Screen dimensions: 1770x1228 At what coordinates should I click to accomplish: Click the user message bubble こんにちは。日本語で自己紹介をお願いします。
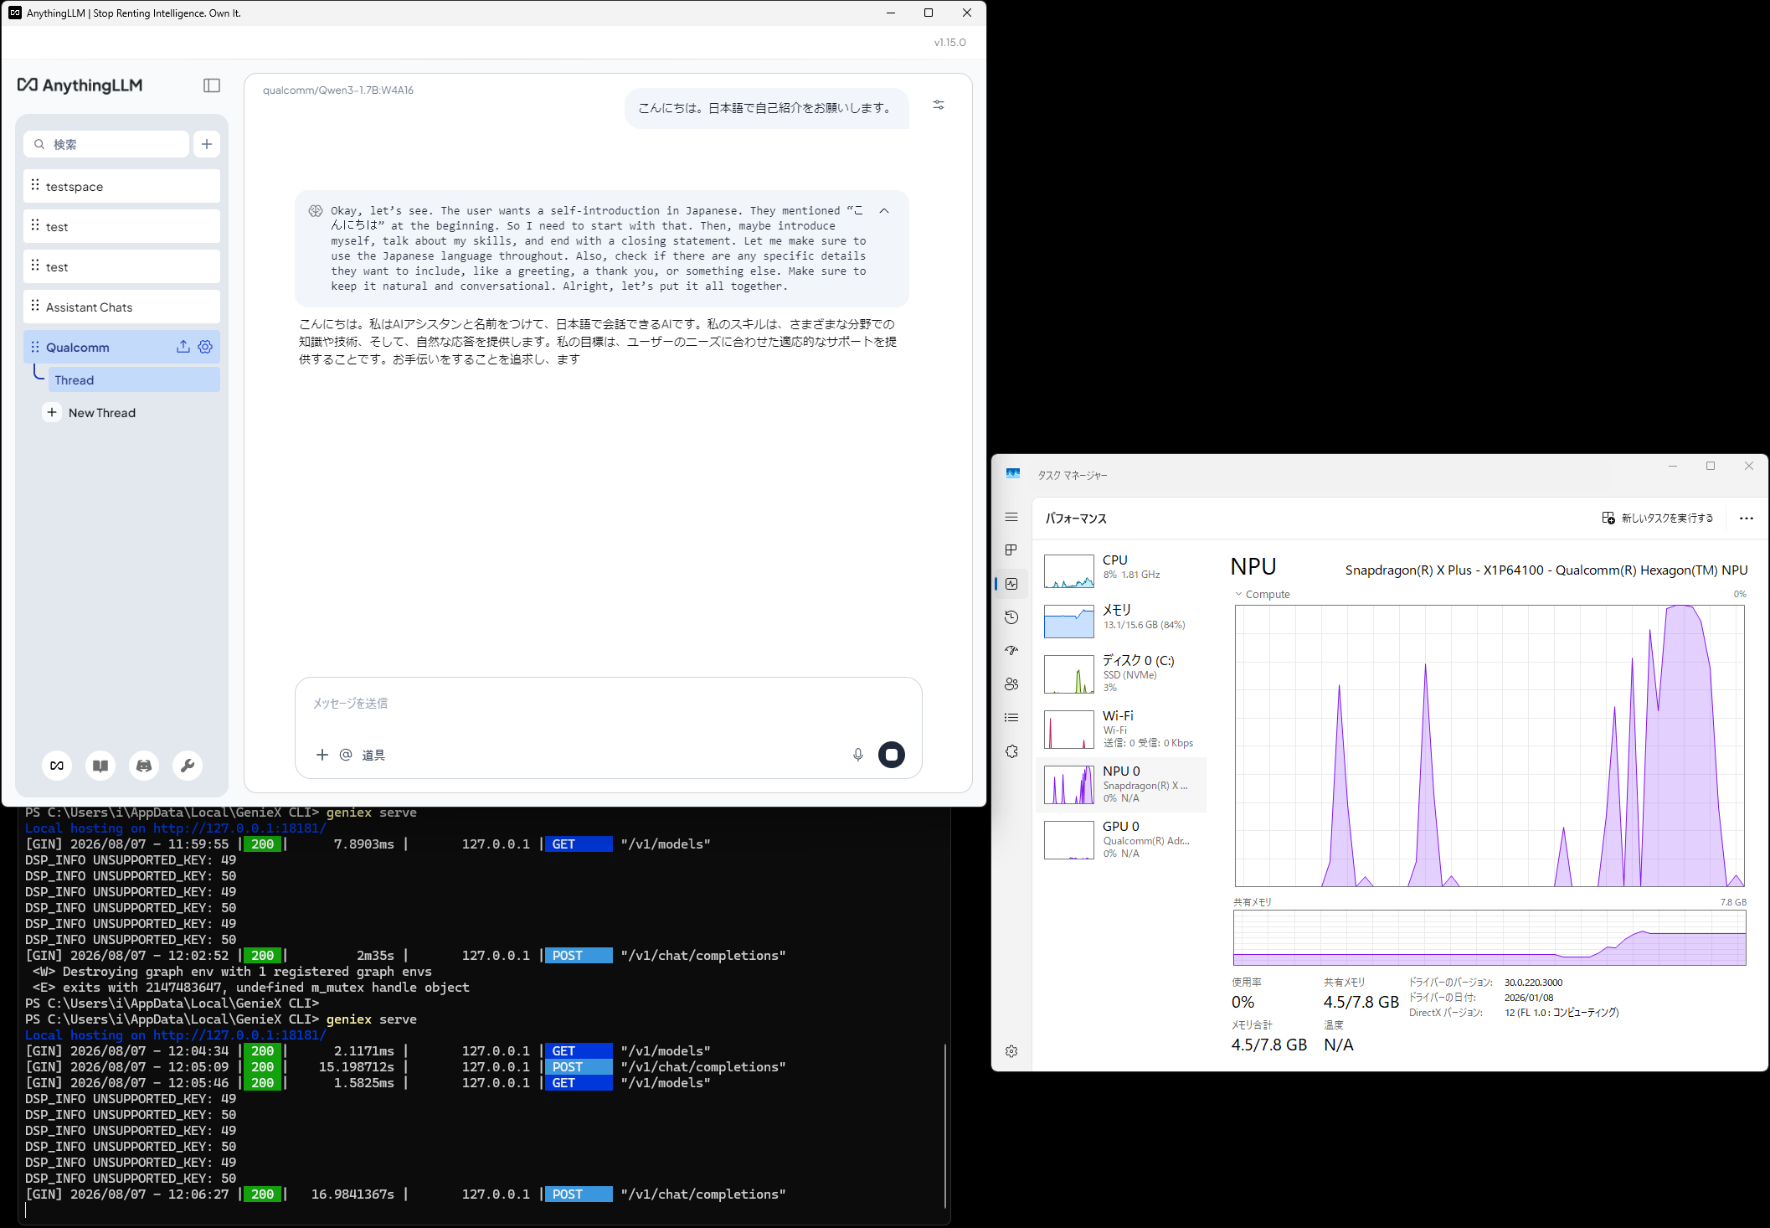point(766,108)
